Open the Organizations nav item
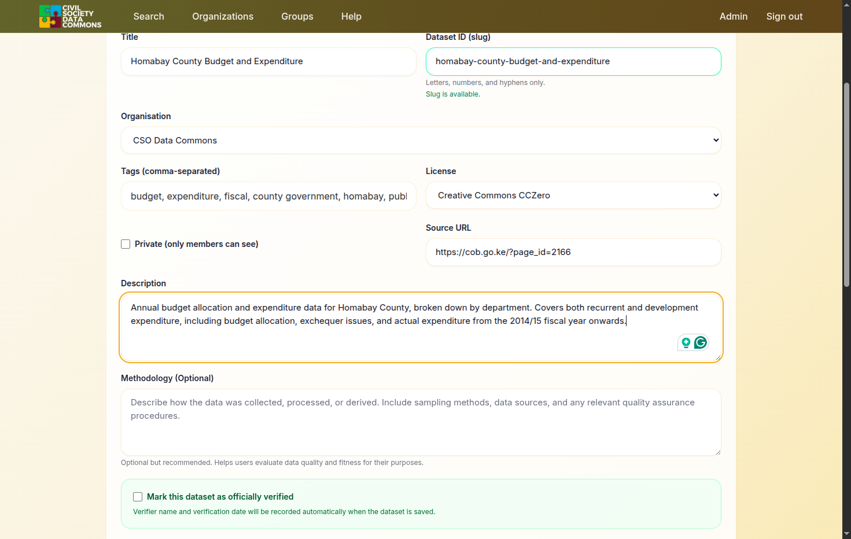 [x=223, y=16]
